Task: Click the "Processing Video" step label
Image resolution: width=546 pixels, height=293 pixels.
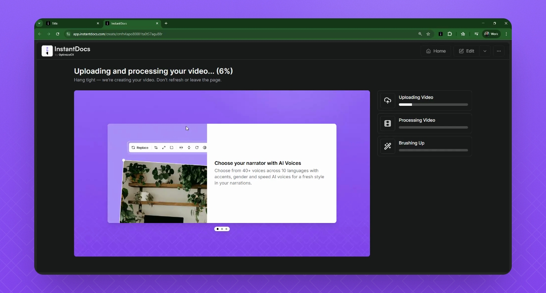Action: click(417, 120)
